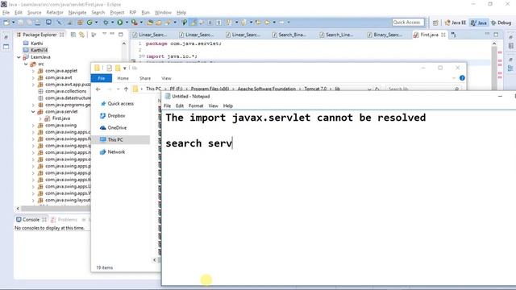Click the Open Type icon in Eclipse toolbar
Image resolution: width=516 pixels, height=290 pixels.
pyautogui.click(x=150, y=23)
